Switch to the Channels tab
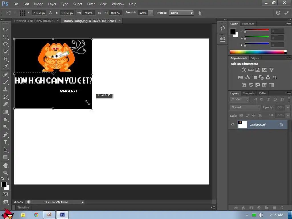 pos(248,93)
